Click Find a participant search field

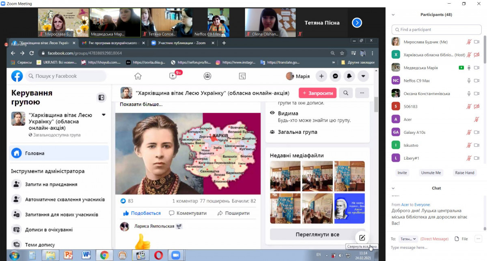tap(436, 30)
